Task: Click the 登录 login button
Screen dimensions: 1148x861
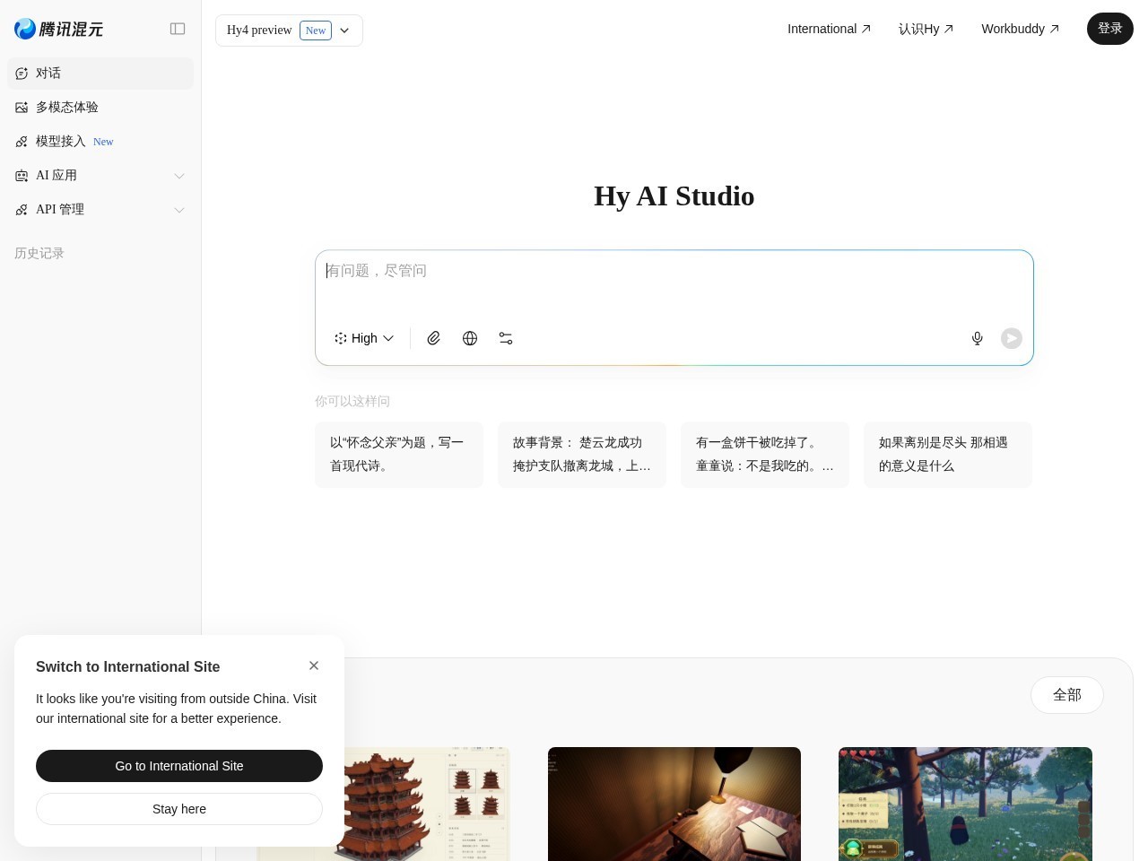Action: [1110, 29]
